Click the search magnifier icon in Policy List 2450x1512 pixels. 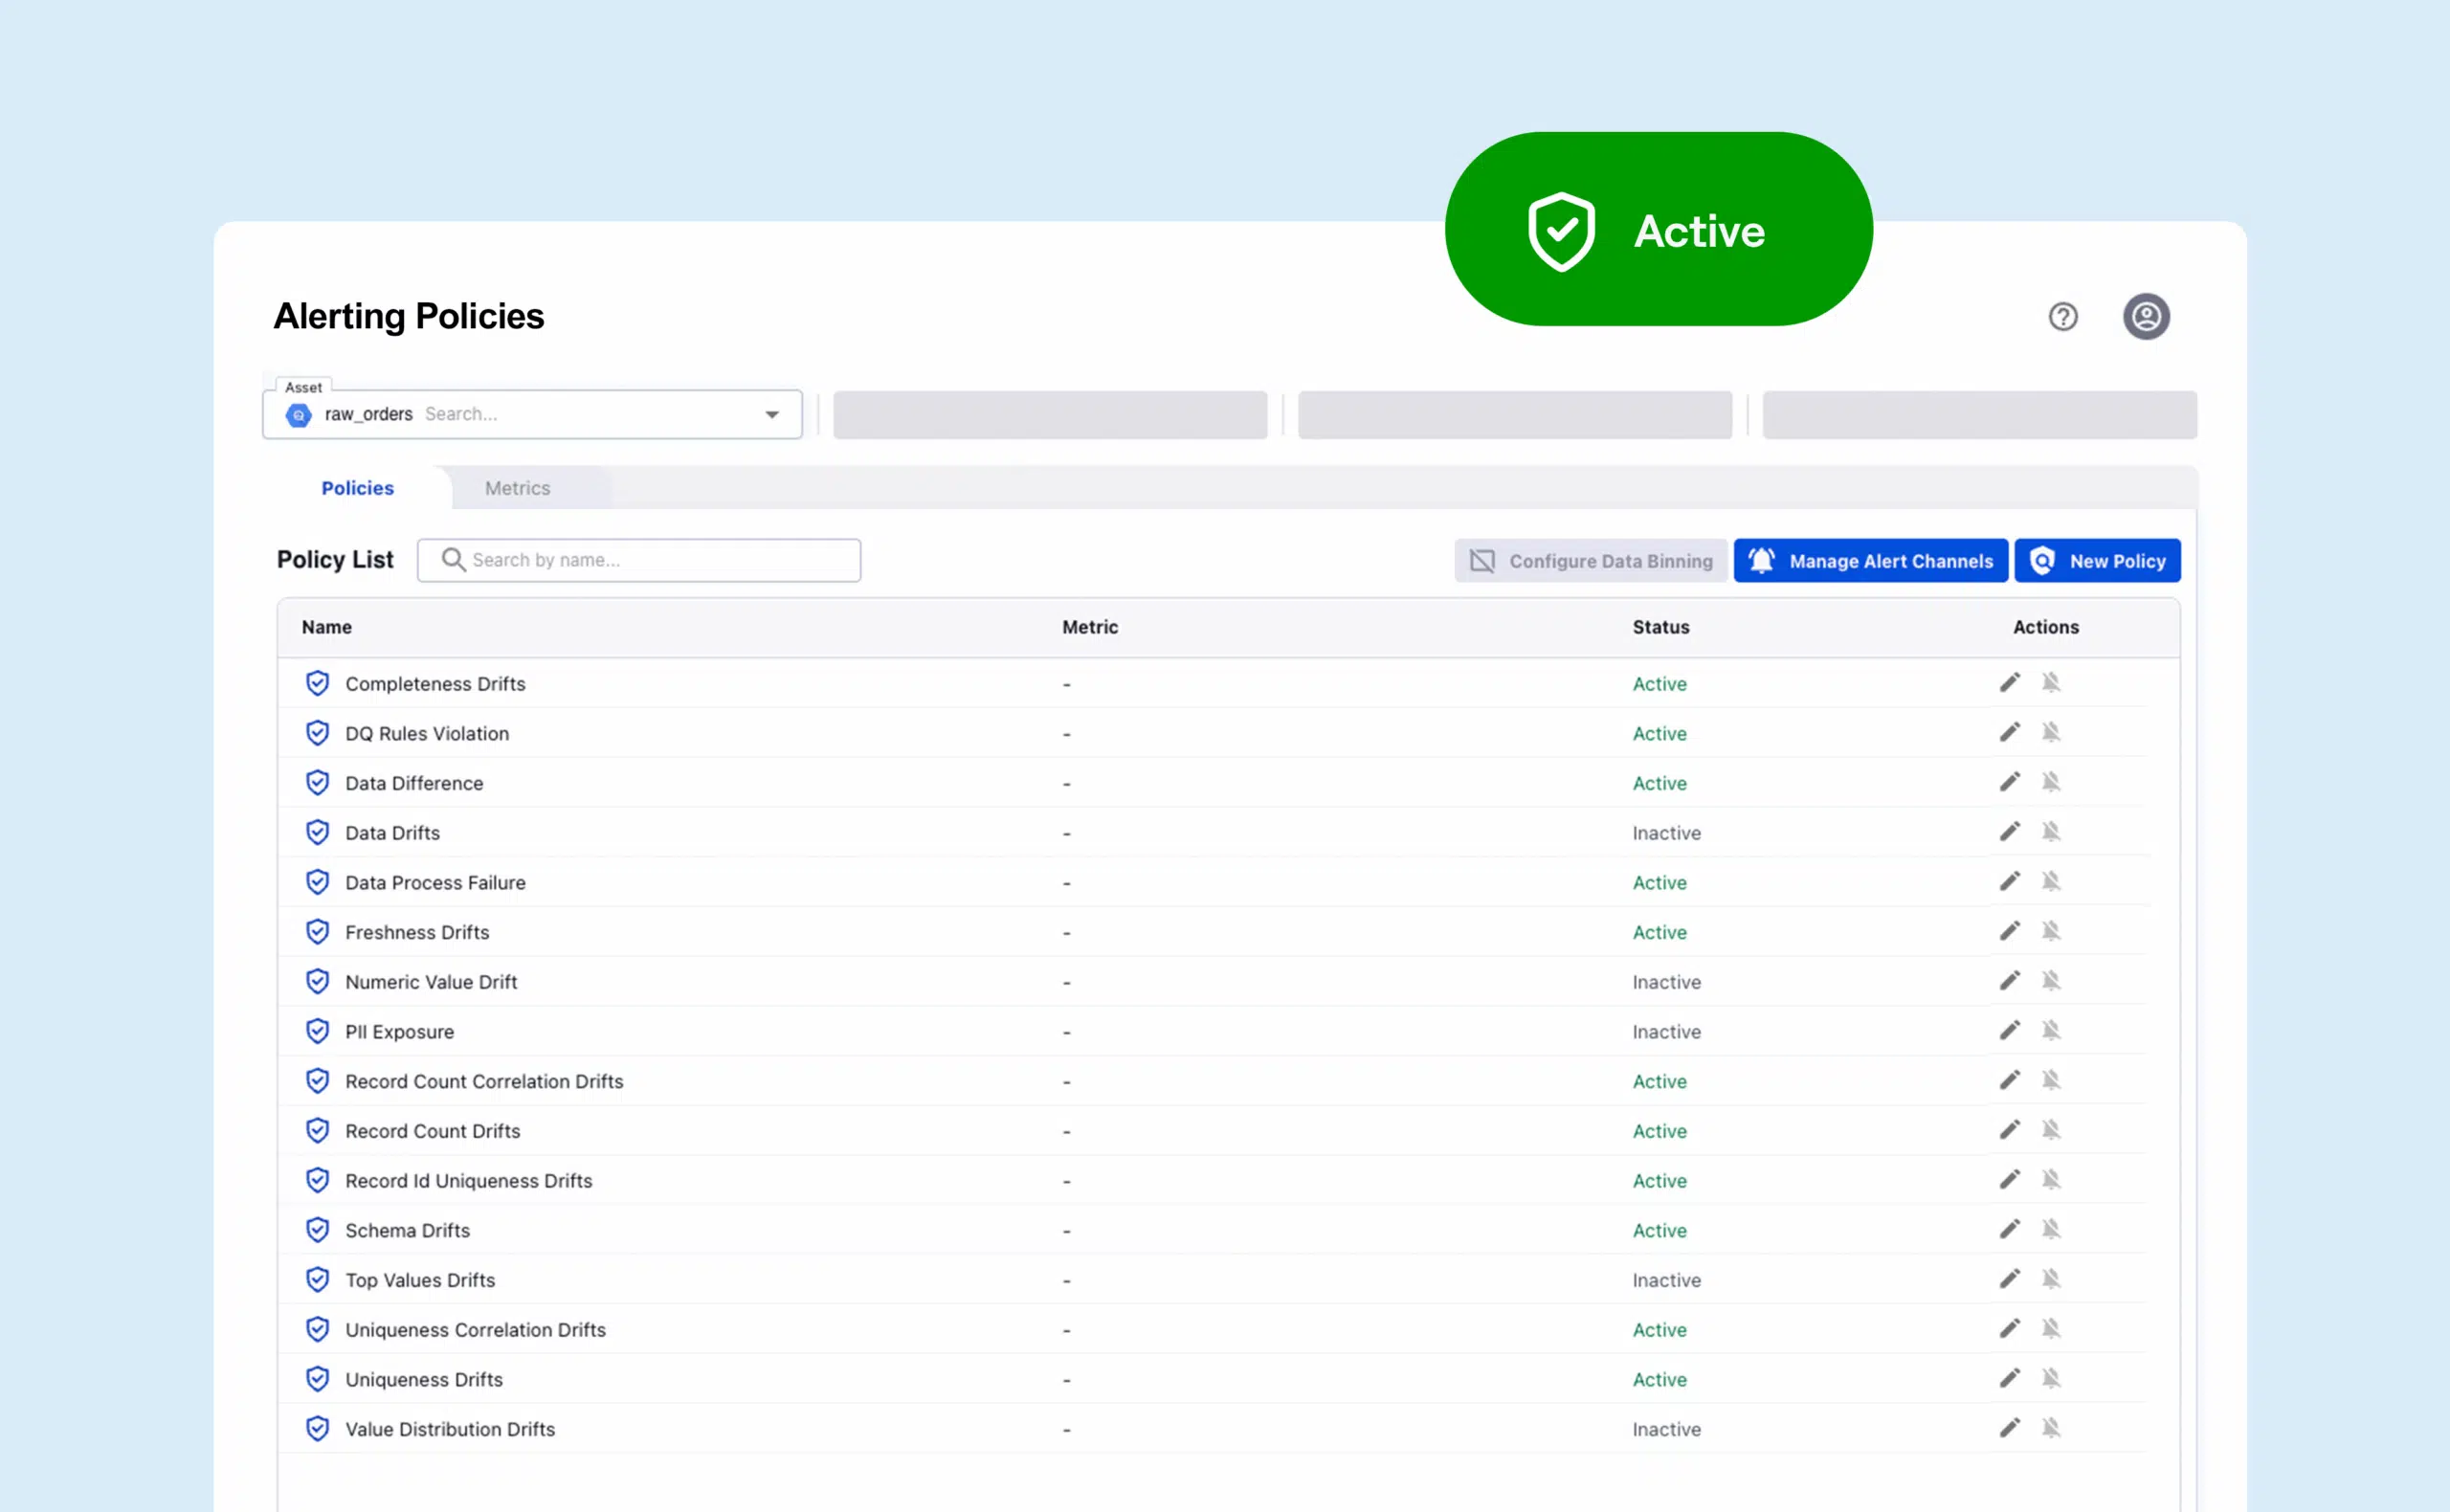click(453, 559)
